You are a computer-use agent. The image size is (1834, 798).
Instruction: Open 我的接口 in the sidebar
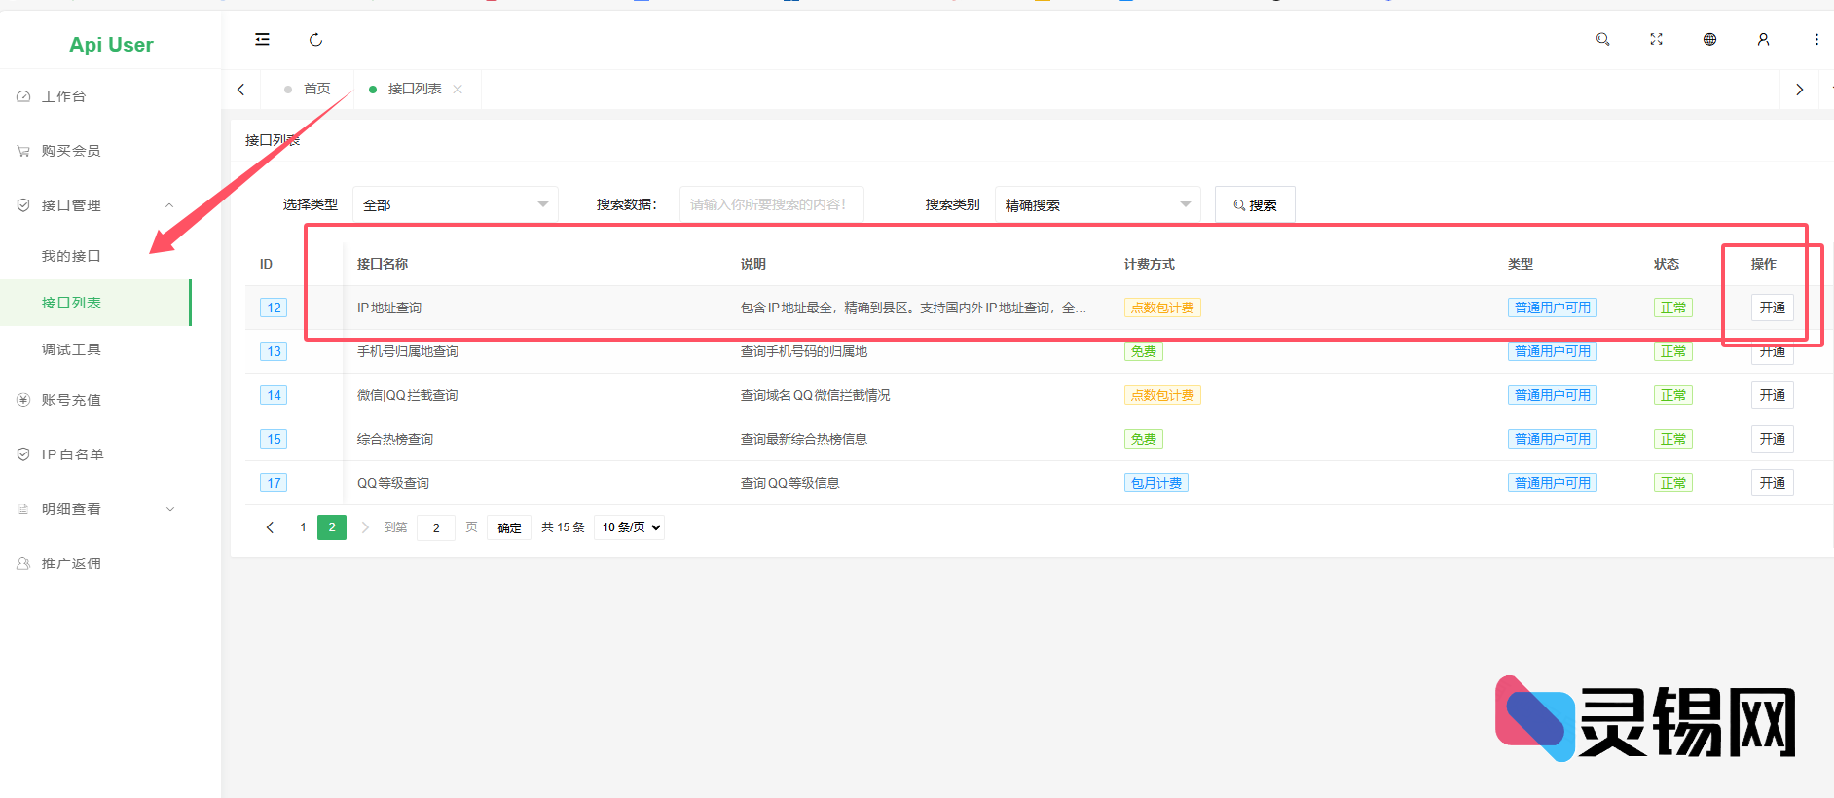[71, 256]
